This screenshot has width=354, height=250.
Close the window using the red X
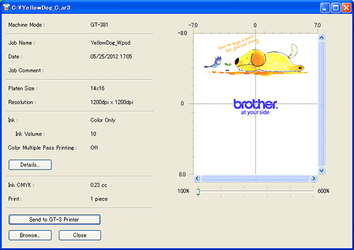coord(346,7)
